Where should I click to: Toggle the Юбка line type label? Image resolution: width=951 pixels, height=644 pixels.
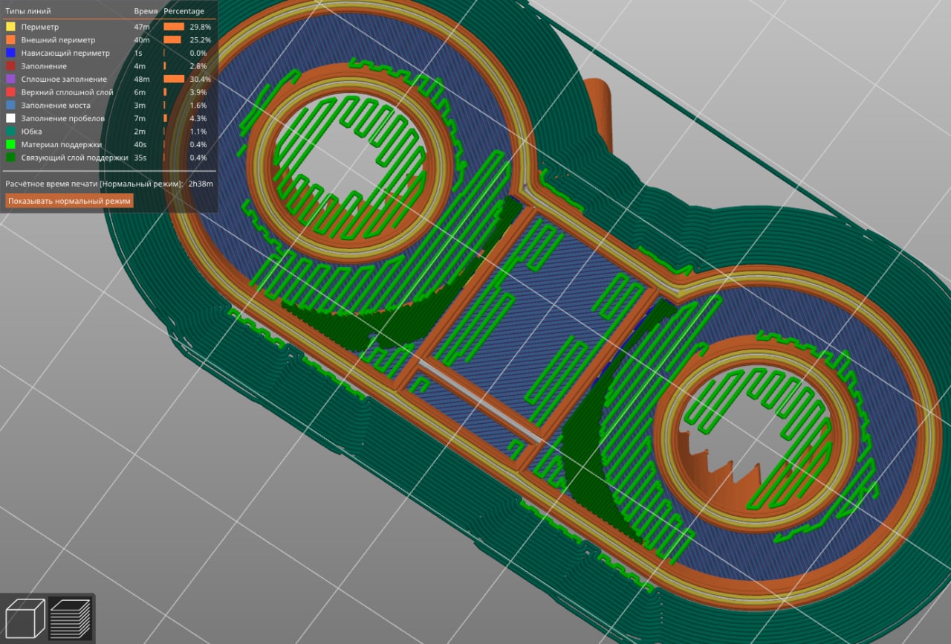coord(31,131)
